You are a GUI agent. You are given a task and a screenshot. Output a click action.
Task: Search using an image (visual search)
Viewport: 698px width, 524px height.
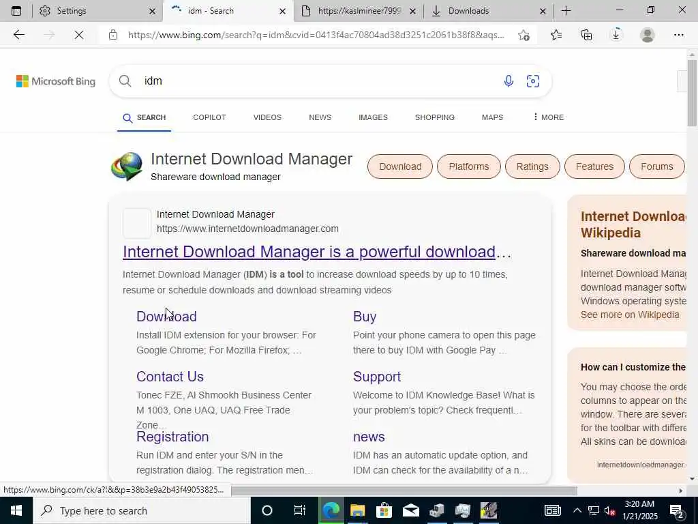533,81
